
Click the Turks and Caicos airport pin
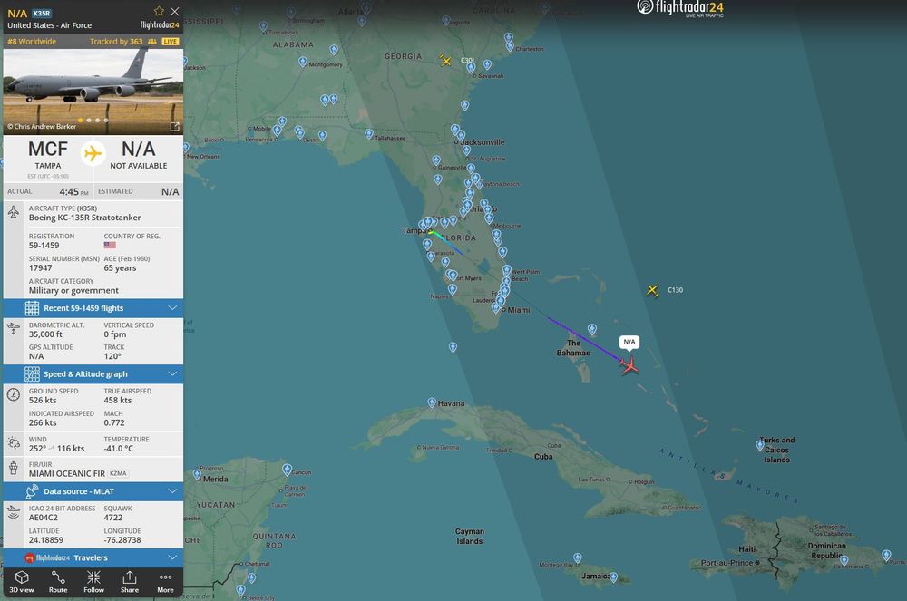point(760,445)
